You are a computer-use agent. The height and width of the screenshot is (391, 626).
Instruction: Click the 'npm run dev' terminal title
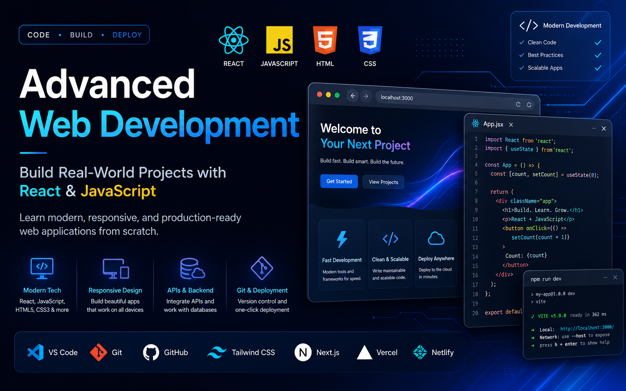tap(546, 279)
